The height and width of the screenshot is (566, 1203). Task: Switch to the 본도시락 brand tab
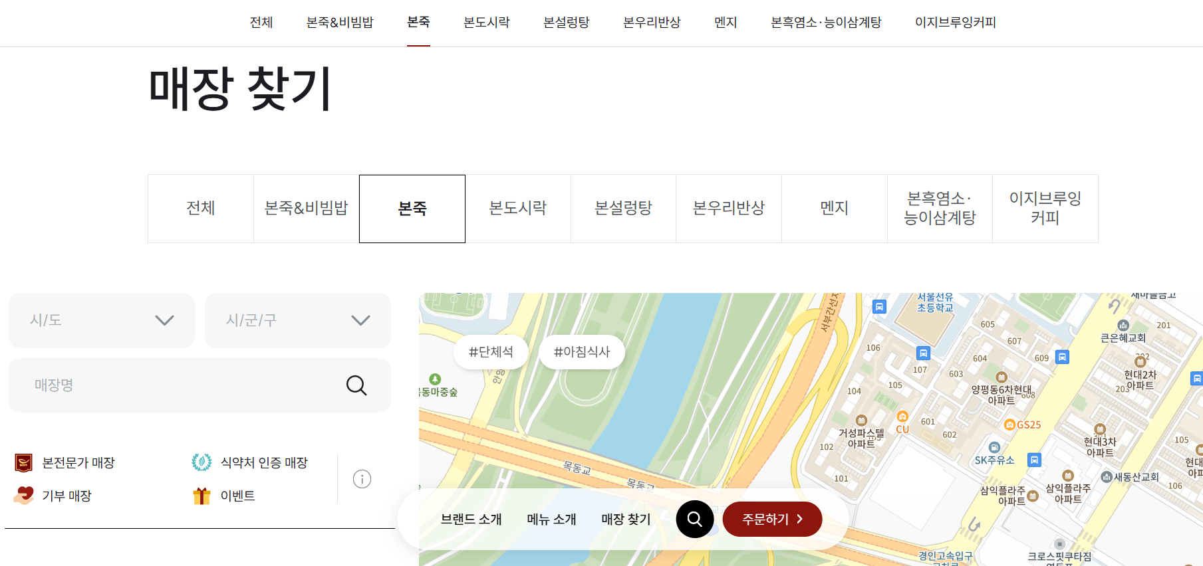point(518,209)
